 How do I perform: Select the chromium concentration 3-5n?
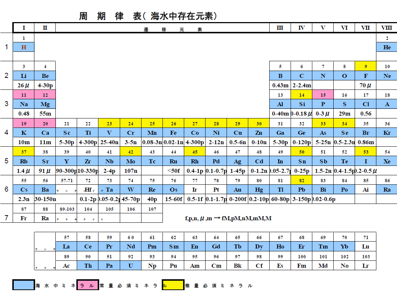(x=130, y=142)
